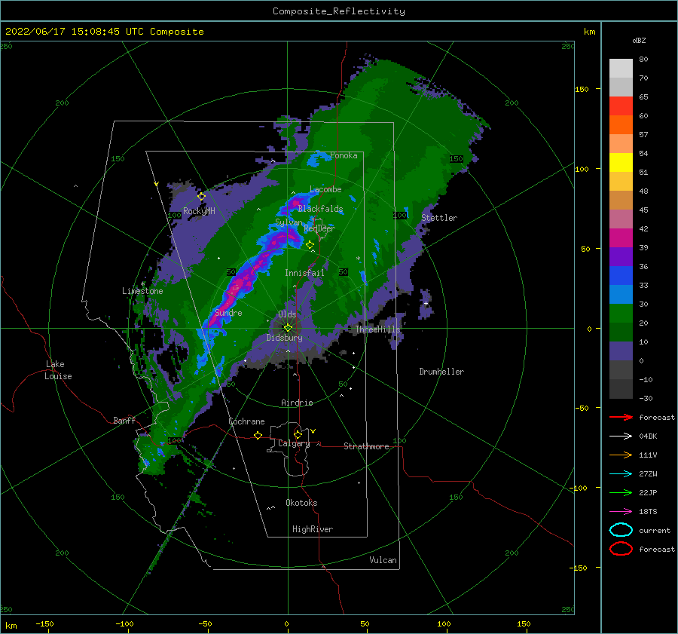Click the yellow diamond marker above Calgary
This screenshot has width=678, height=634.
298,434
